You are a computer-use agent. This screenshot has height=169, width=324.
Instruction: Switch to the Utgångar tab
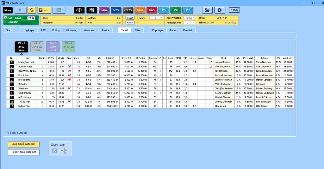(x=29, y=30)
